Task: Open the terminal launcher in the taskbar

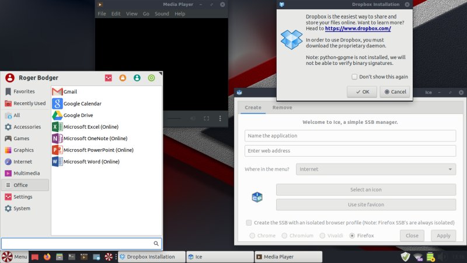Action: click(72, 257)
